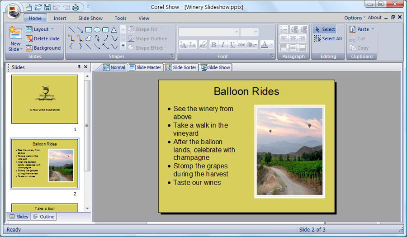The image size is (407, 237).
Task: Expand the Paste dropdown arrow
Action: tap(373, 29)
